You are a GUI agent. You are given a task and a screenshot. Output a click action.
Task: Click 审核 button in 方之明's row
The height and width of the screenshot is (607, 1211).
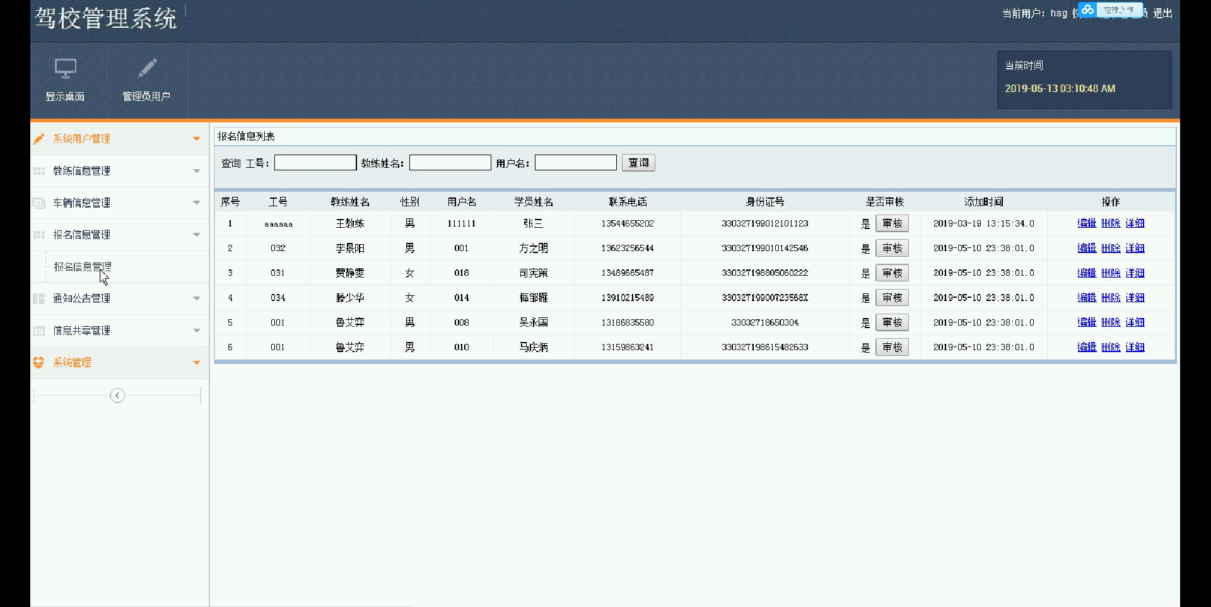pos(892,248)
